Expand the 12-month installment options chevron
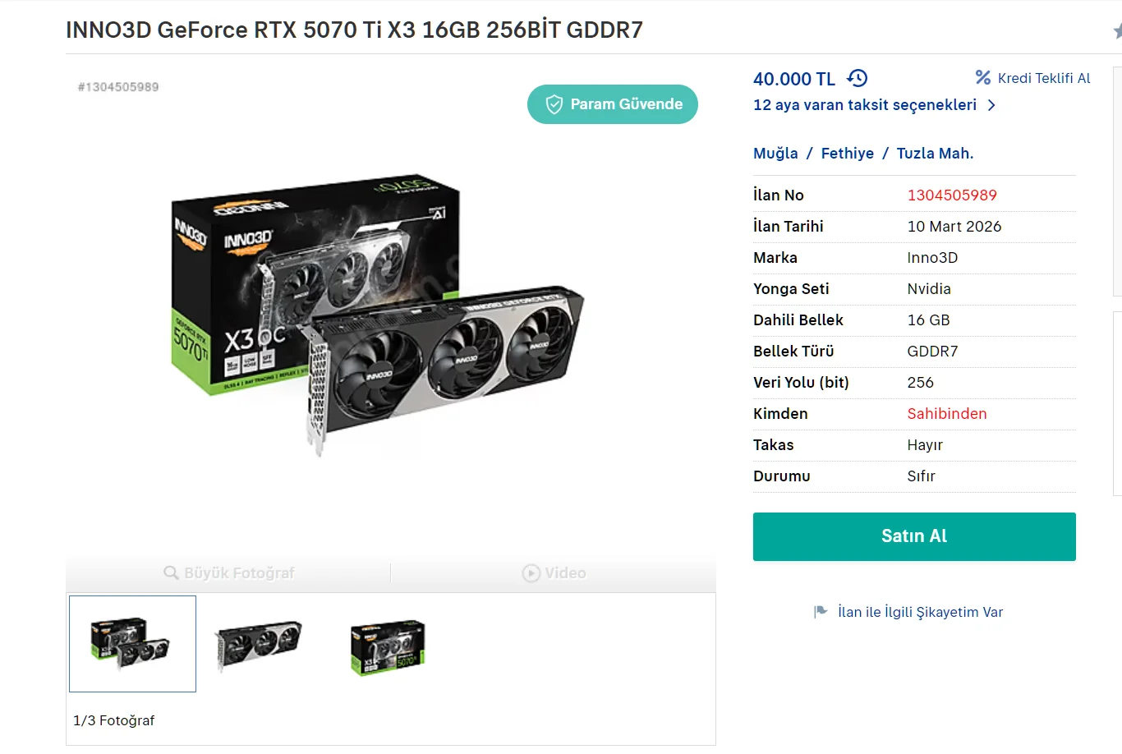 point(991,105)
